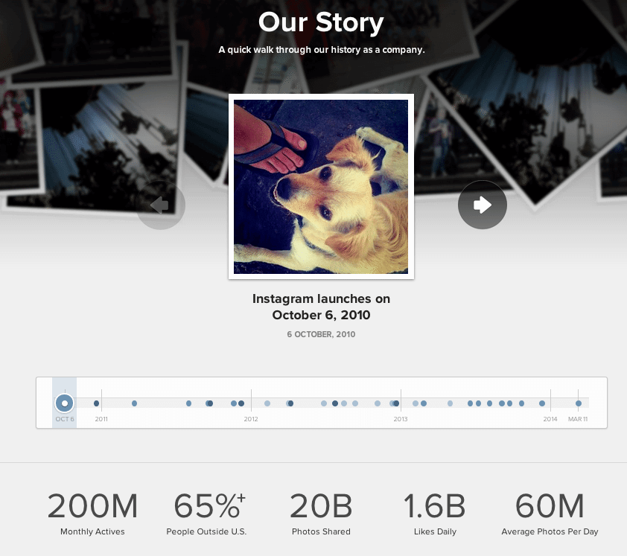
Task: Click the dark dot touching the 2013 tick
Action: tap(396, 403)
